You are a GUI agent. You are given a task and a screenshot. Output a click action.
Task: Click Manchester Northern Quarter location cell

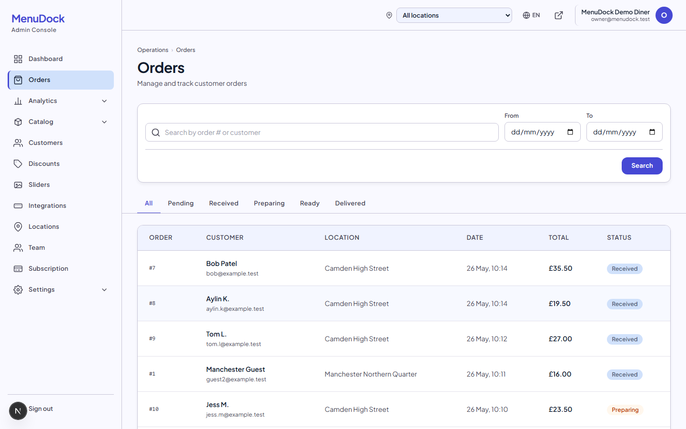click(x=371, y=374)
